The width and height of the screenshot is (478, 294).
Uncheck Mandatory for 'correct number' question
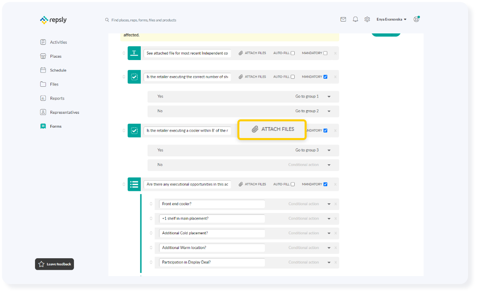tap(325, 77)
